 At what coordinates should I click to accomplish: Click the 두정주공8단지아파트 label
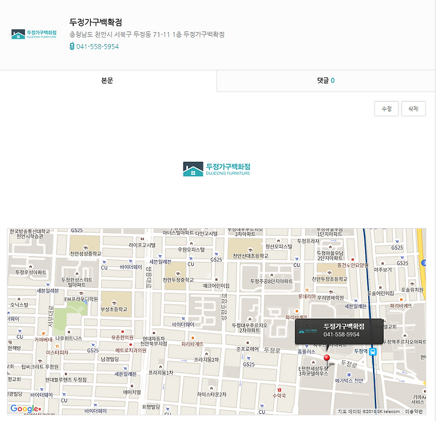tap(271, 281)
